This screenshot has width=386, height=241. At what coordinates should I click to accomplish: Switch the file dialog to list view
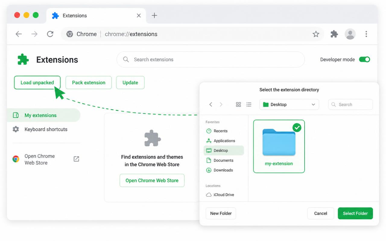tap(249, 105)
